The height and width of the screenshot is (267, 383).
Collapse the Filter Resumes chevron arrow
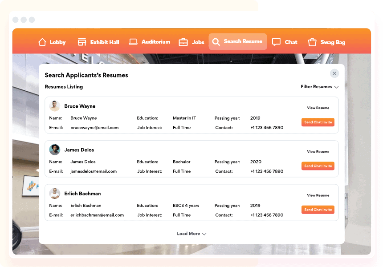(x=337, y=87)
